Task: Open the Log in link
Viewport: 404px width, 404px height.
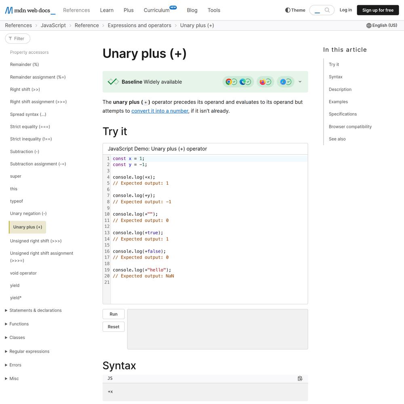Action: click(x=345, y=10)
